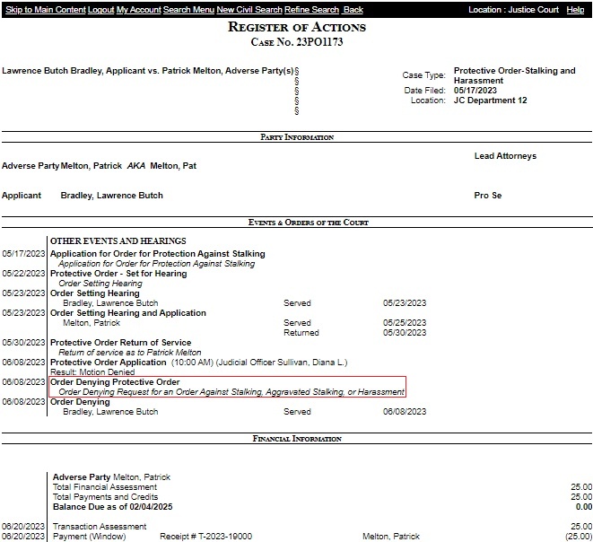Click adverse party name Melton, Patrick
This screenshot has width=593, height=542.
point(92,166)
